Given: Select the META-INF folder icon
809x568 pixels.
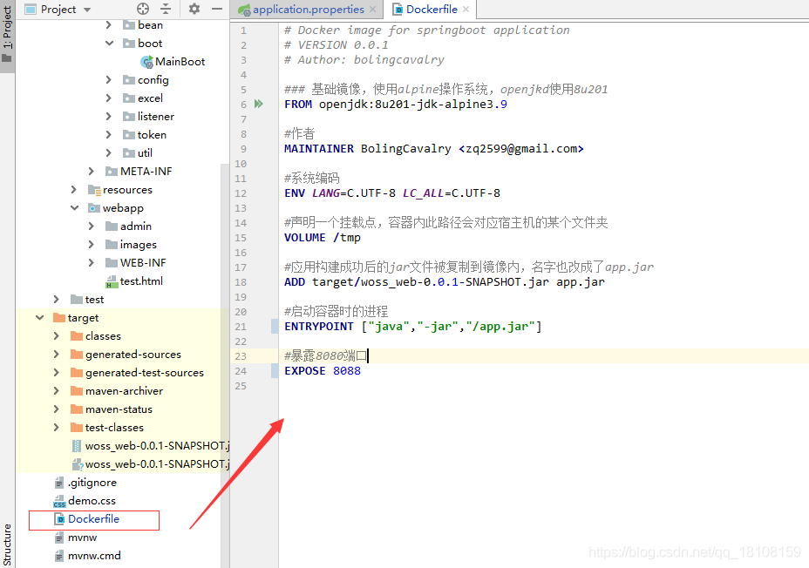Looking at the screenshot, I should (x=112, y=171).
